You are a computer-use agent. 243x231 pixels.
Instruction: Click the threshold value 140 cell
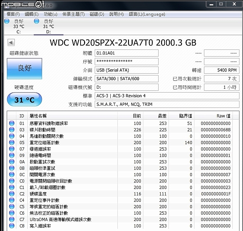(188, 142)
